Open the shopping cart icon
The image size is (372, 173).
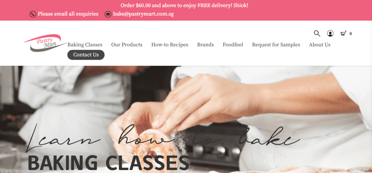pos(343,34)
